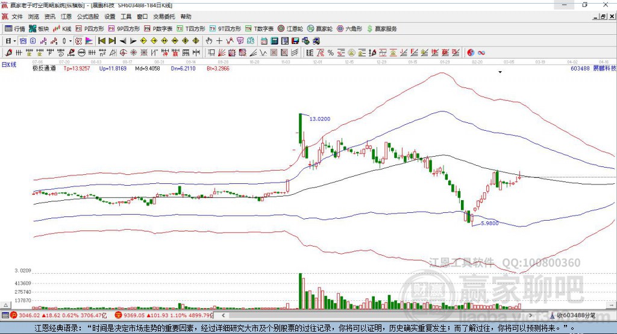The image size is (617, 334).
Task: Open the 文件 menu
Action: [17, 16]
